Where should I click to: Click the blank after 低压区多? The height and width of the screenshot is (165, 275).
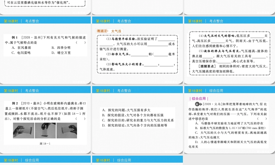(257, 37)
